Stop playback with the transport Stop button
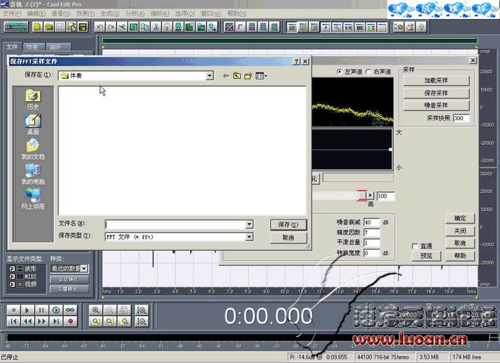500x363 pixels. [x=13, y=310]
